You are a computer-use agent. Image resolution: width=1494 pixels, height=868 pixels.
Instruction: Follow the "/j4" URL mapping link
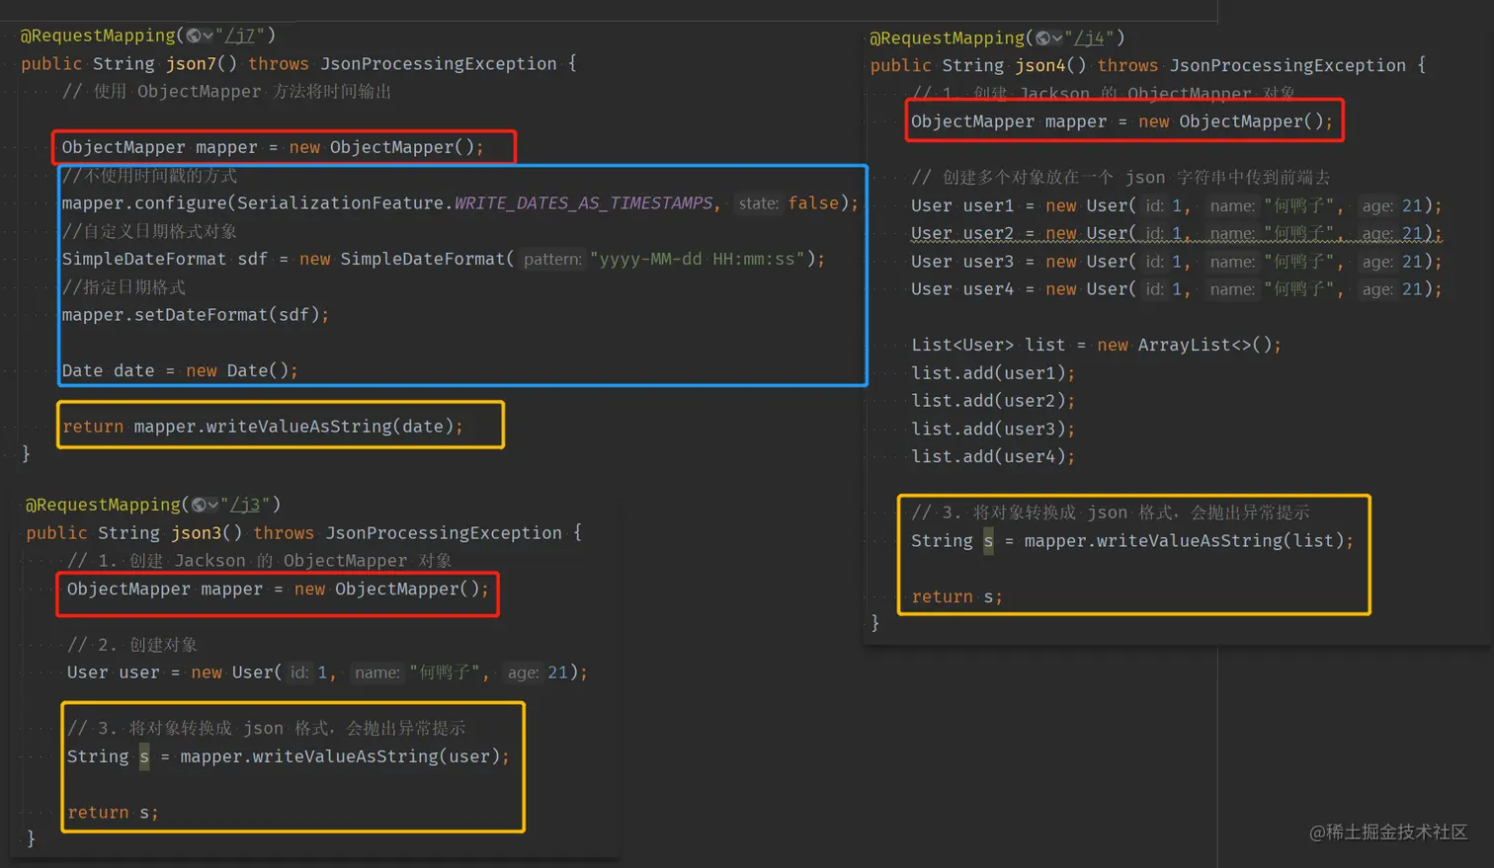click(x=1090, y=39)
